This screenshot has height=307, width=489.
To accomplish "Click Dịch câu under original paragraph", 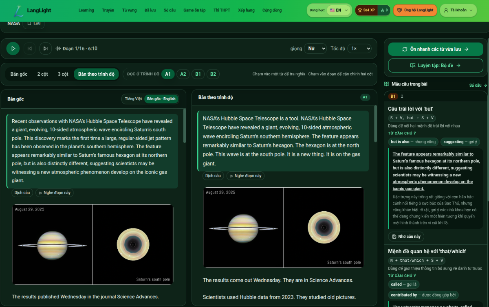I will tap(22, 193).
